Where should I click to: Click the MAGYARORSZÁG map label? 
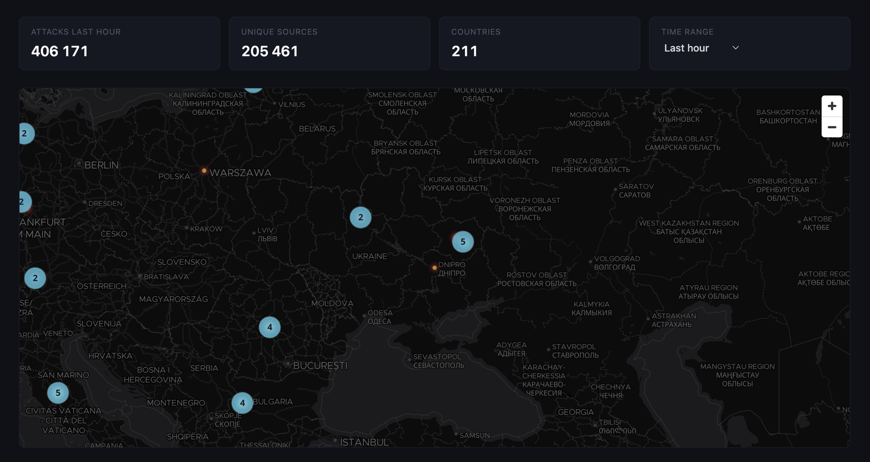point(173,299)
